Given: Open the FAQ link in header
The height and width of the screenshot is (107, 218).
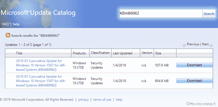Looking at the screenshot, I should tap(5, 24).
